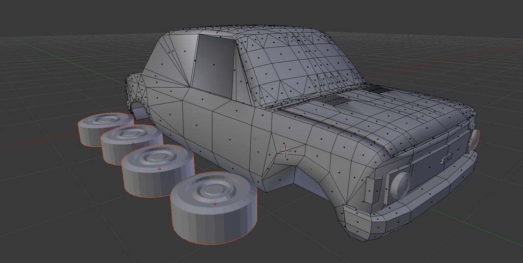
Task: Select the rectangular vent on the hood
Action: 338,100
